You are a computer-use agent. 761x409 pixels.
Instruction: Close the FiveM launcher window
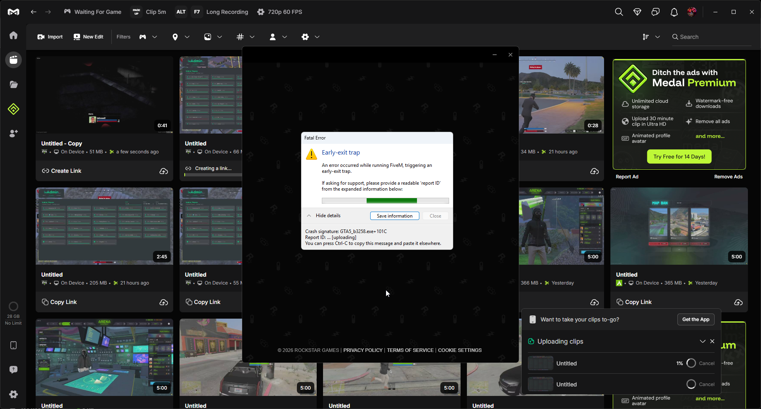pyautogui.click(x=511, y=55)
